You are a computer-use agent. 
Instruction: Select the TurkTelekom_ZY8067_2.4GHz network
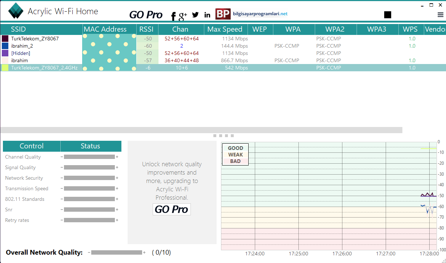pos(223,68)
